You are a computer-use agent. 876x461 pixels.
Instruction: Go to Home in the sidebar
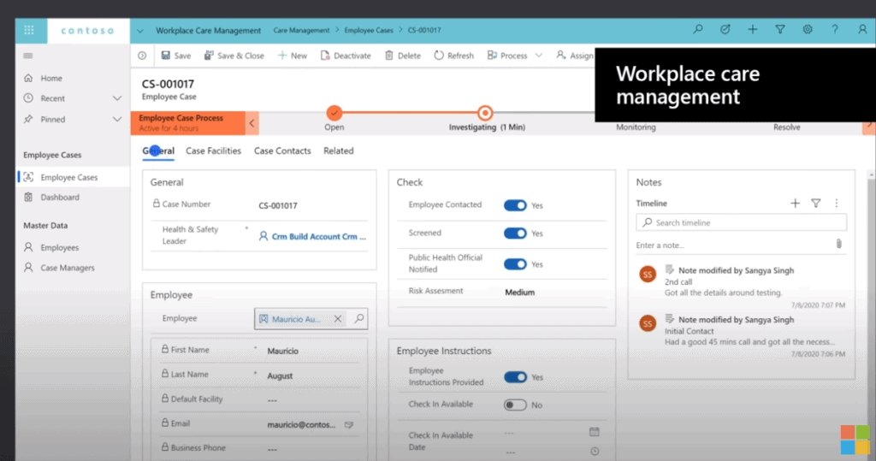tap(50, 78)
